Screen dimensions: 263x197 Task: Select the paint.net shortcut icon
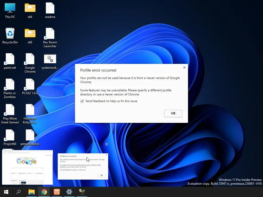pyautogui.click(x=10, y=61)
